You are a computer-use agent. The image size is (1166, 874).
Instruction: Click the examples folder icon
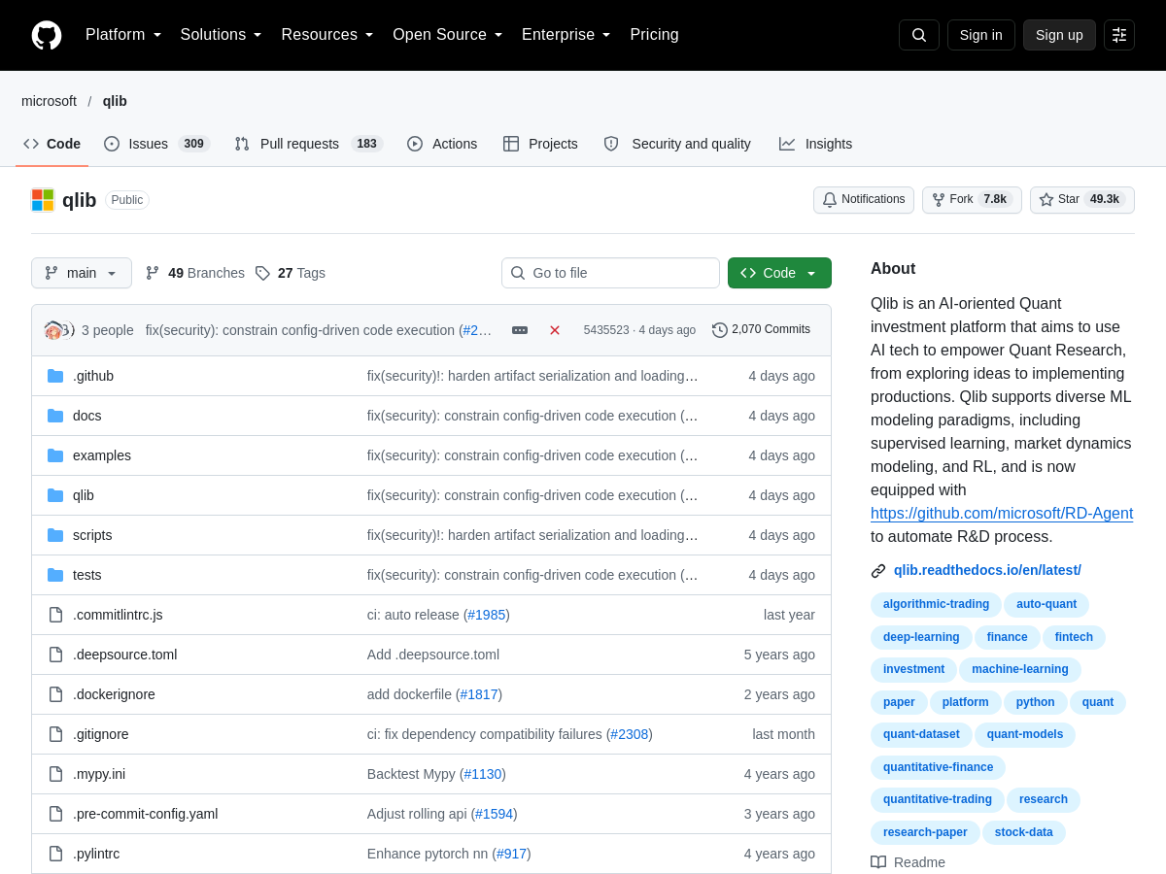(x=55, y=455)
